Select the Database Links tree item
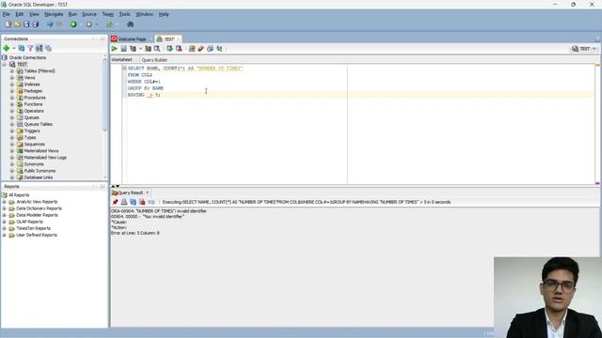Viewport: 602px width, 338px height. 39,177
